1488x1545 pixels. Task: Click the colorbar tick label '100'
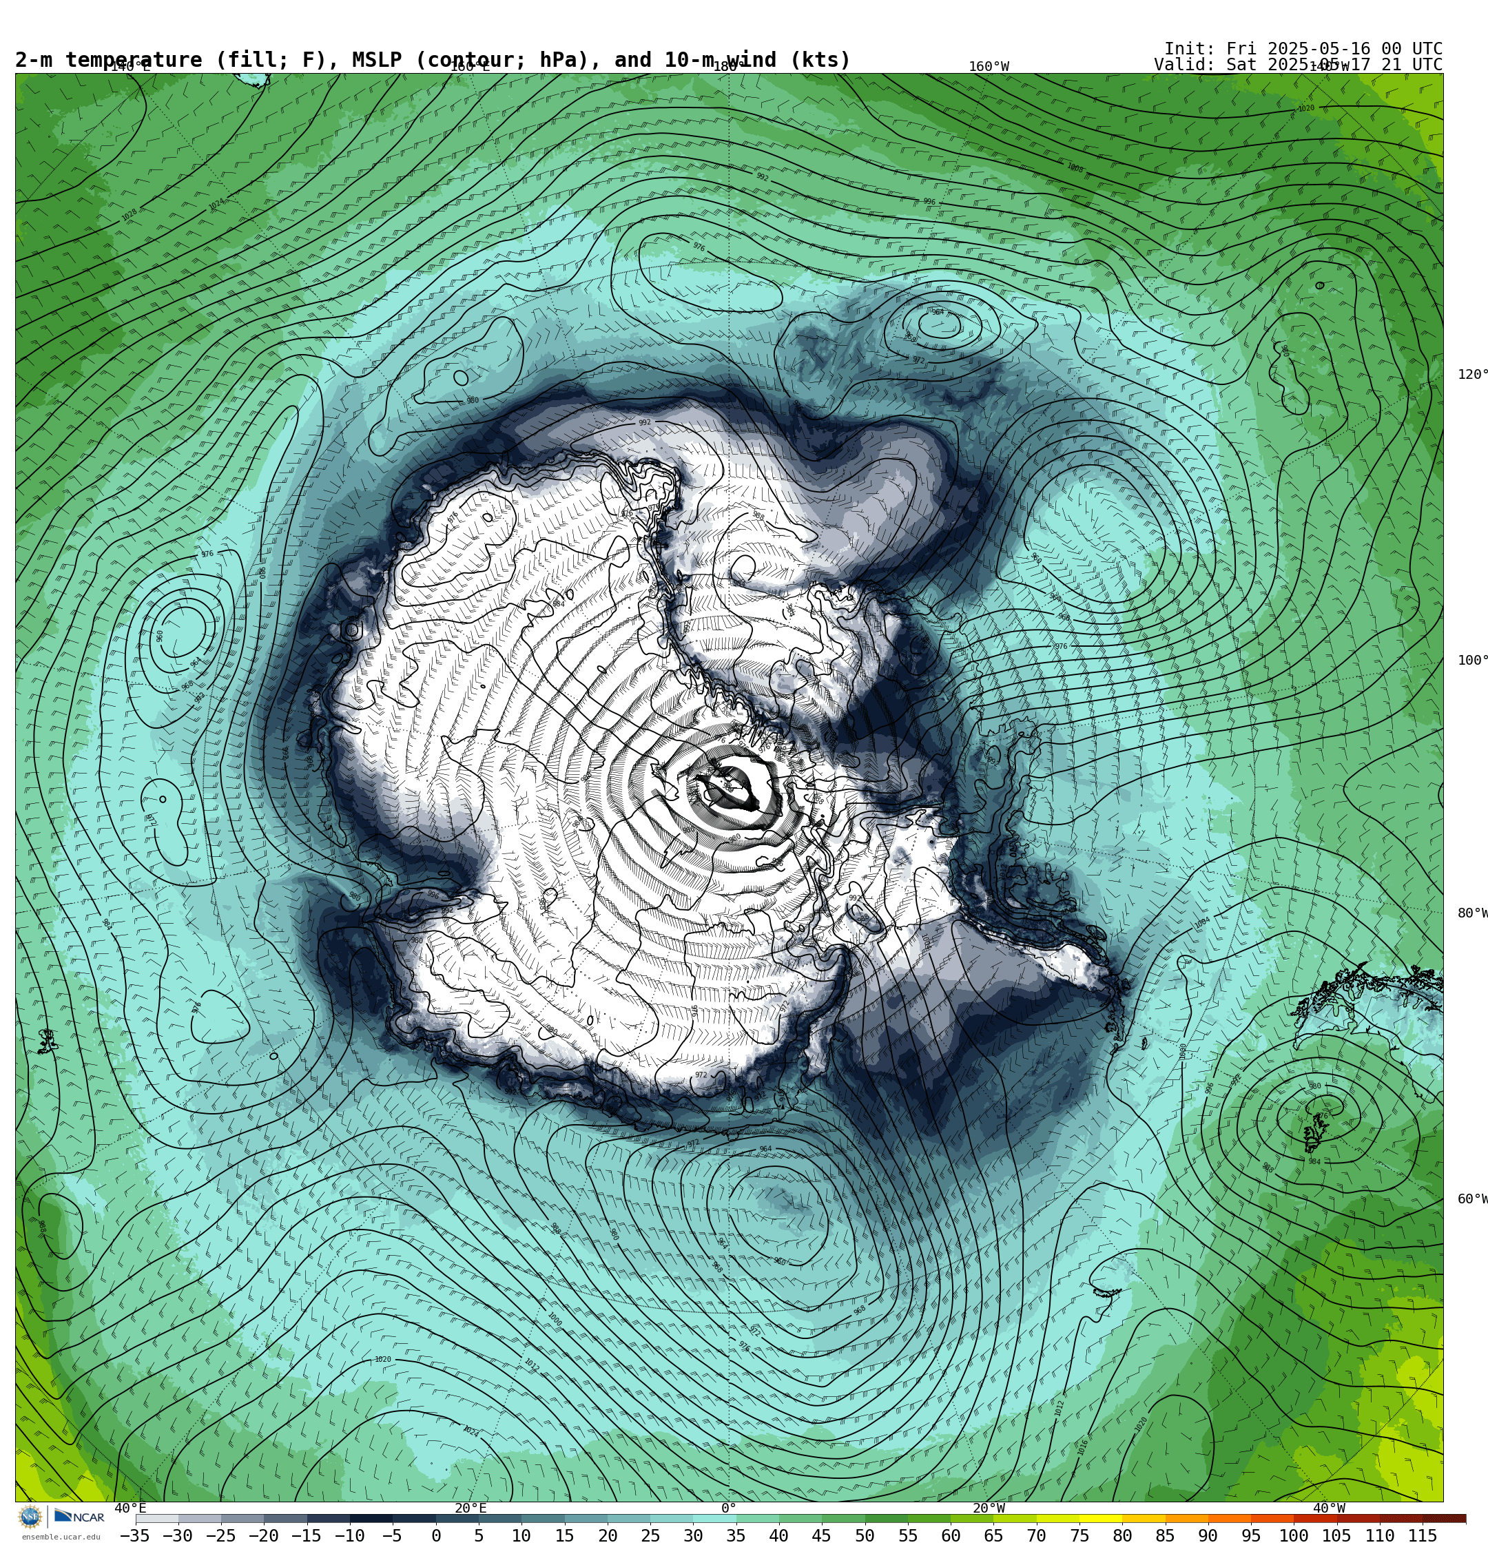[1294, 1535]
